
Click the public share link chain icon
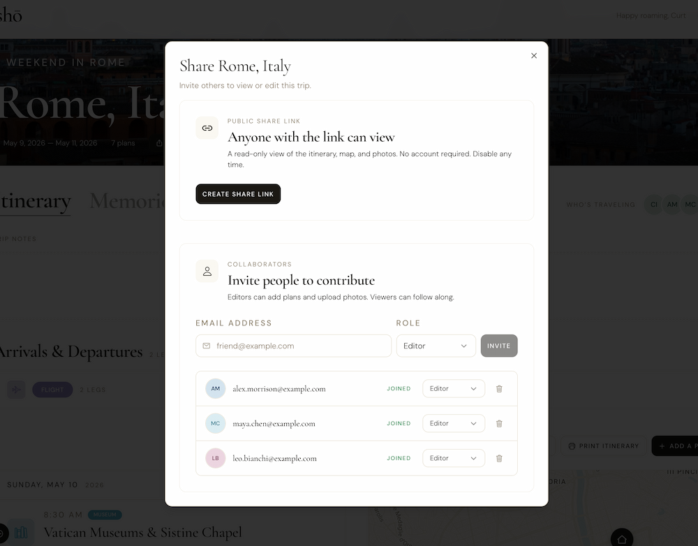click(x=207, y=128)
